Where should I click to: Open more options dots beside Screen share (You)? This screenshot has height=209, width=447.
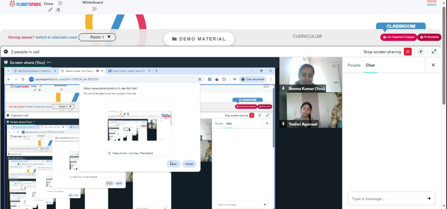click(x=49, y=62)
